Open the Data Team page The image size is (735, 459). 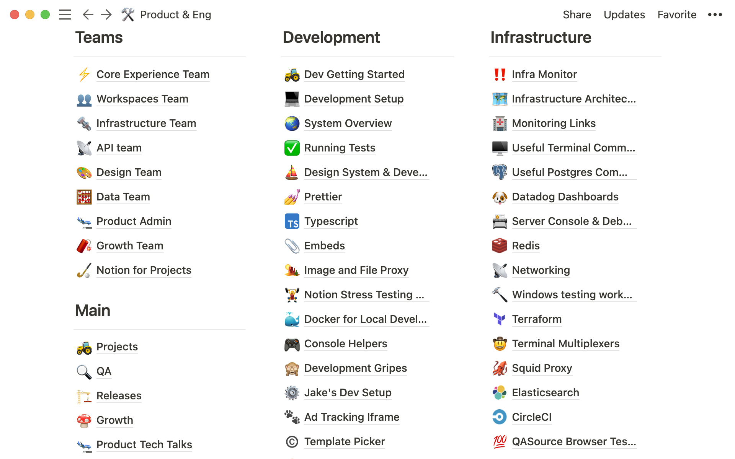123,196
